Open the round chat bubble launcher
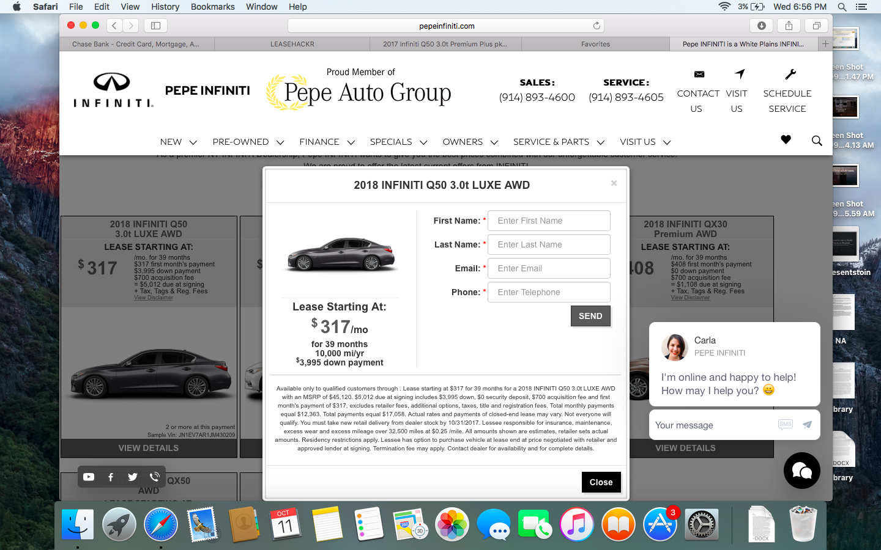This screenshot has width=881, height=550. (x=802, y=471)
